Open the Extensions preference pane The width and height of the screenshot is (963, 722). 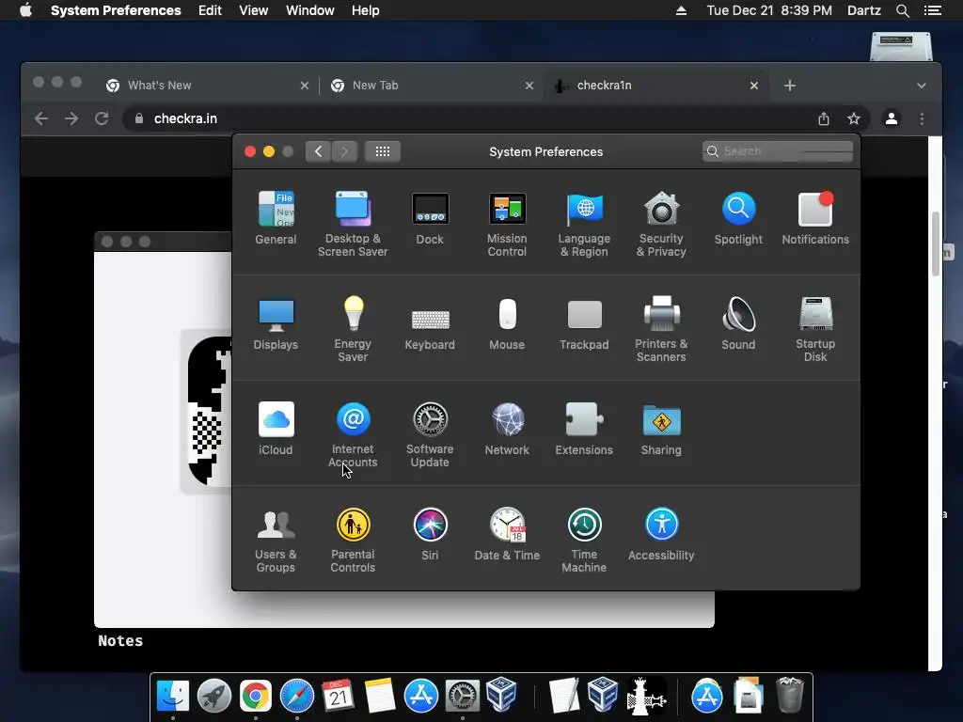coord(584,429)
